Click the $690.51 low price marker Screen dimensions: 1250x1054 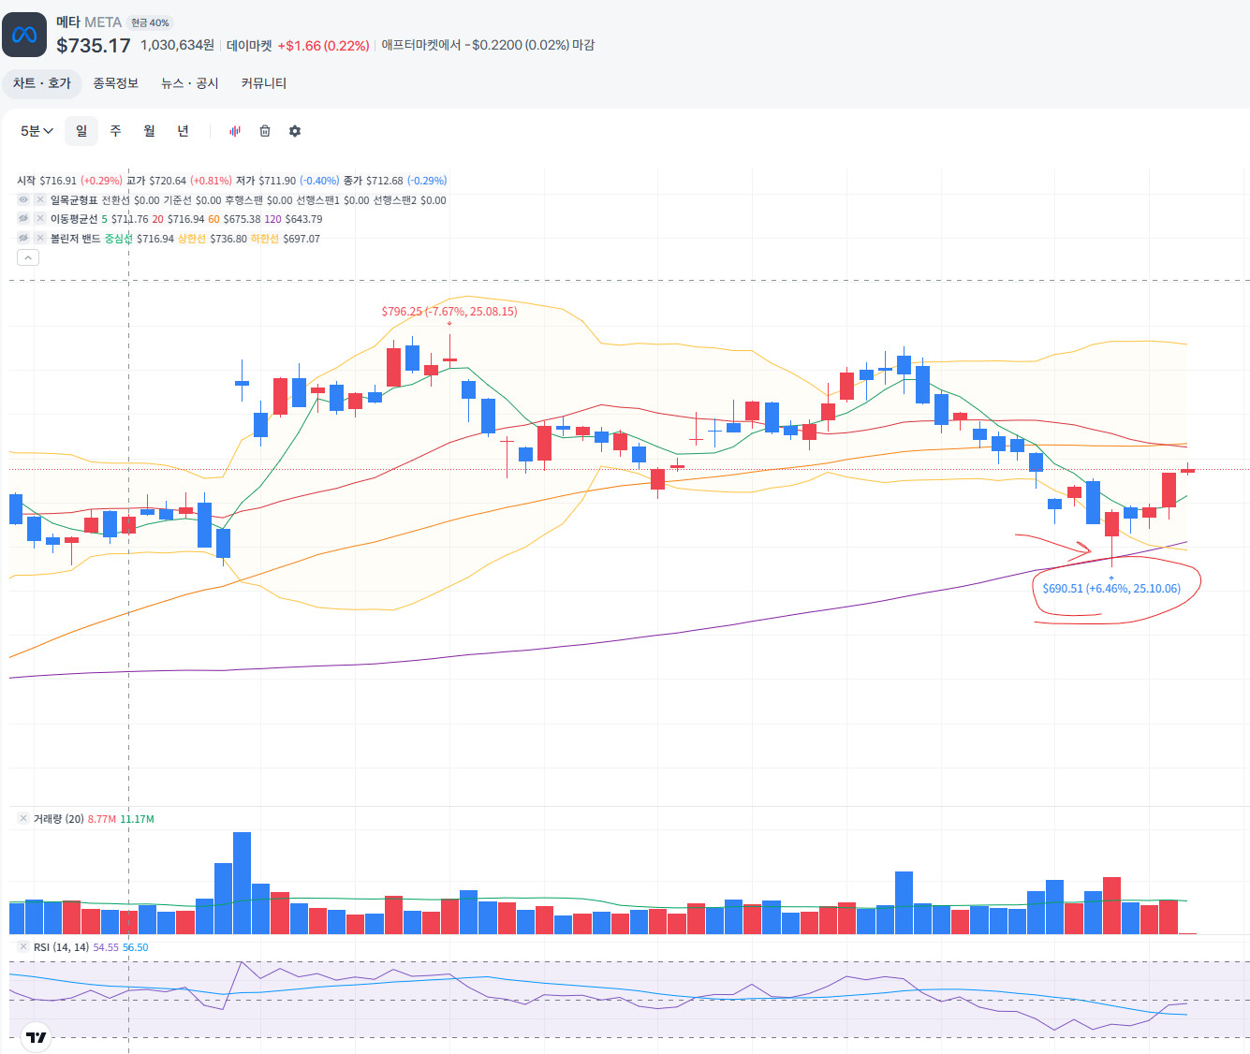[x=1110, y=589]
